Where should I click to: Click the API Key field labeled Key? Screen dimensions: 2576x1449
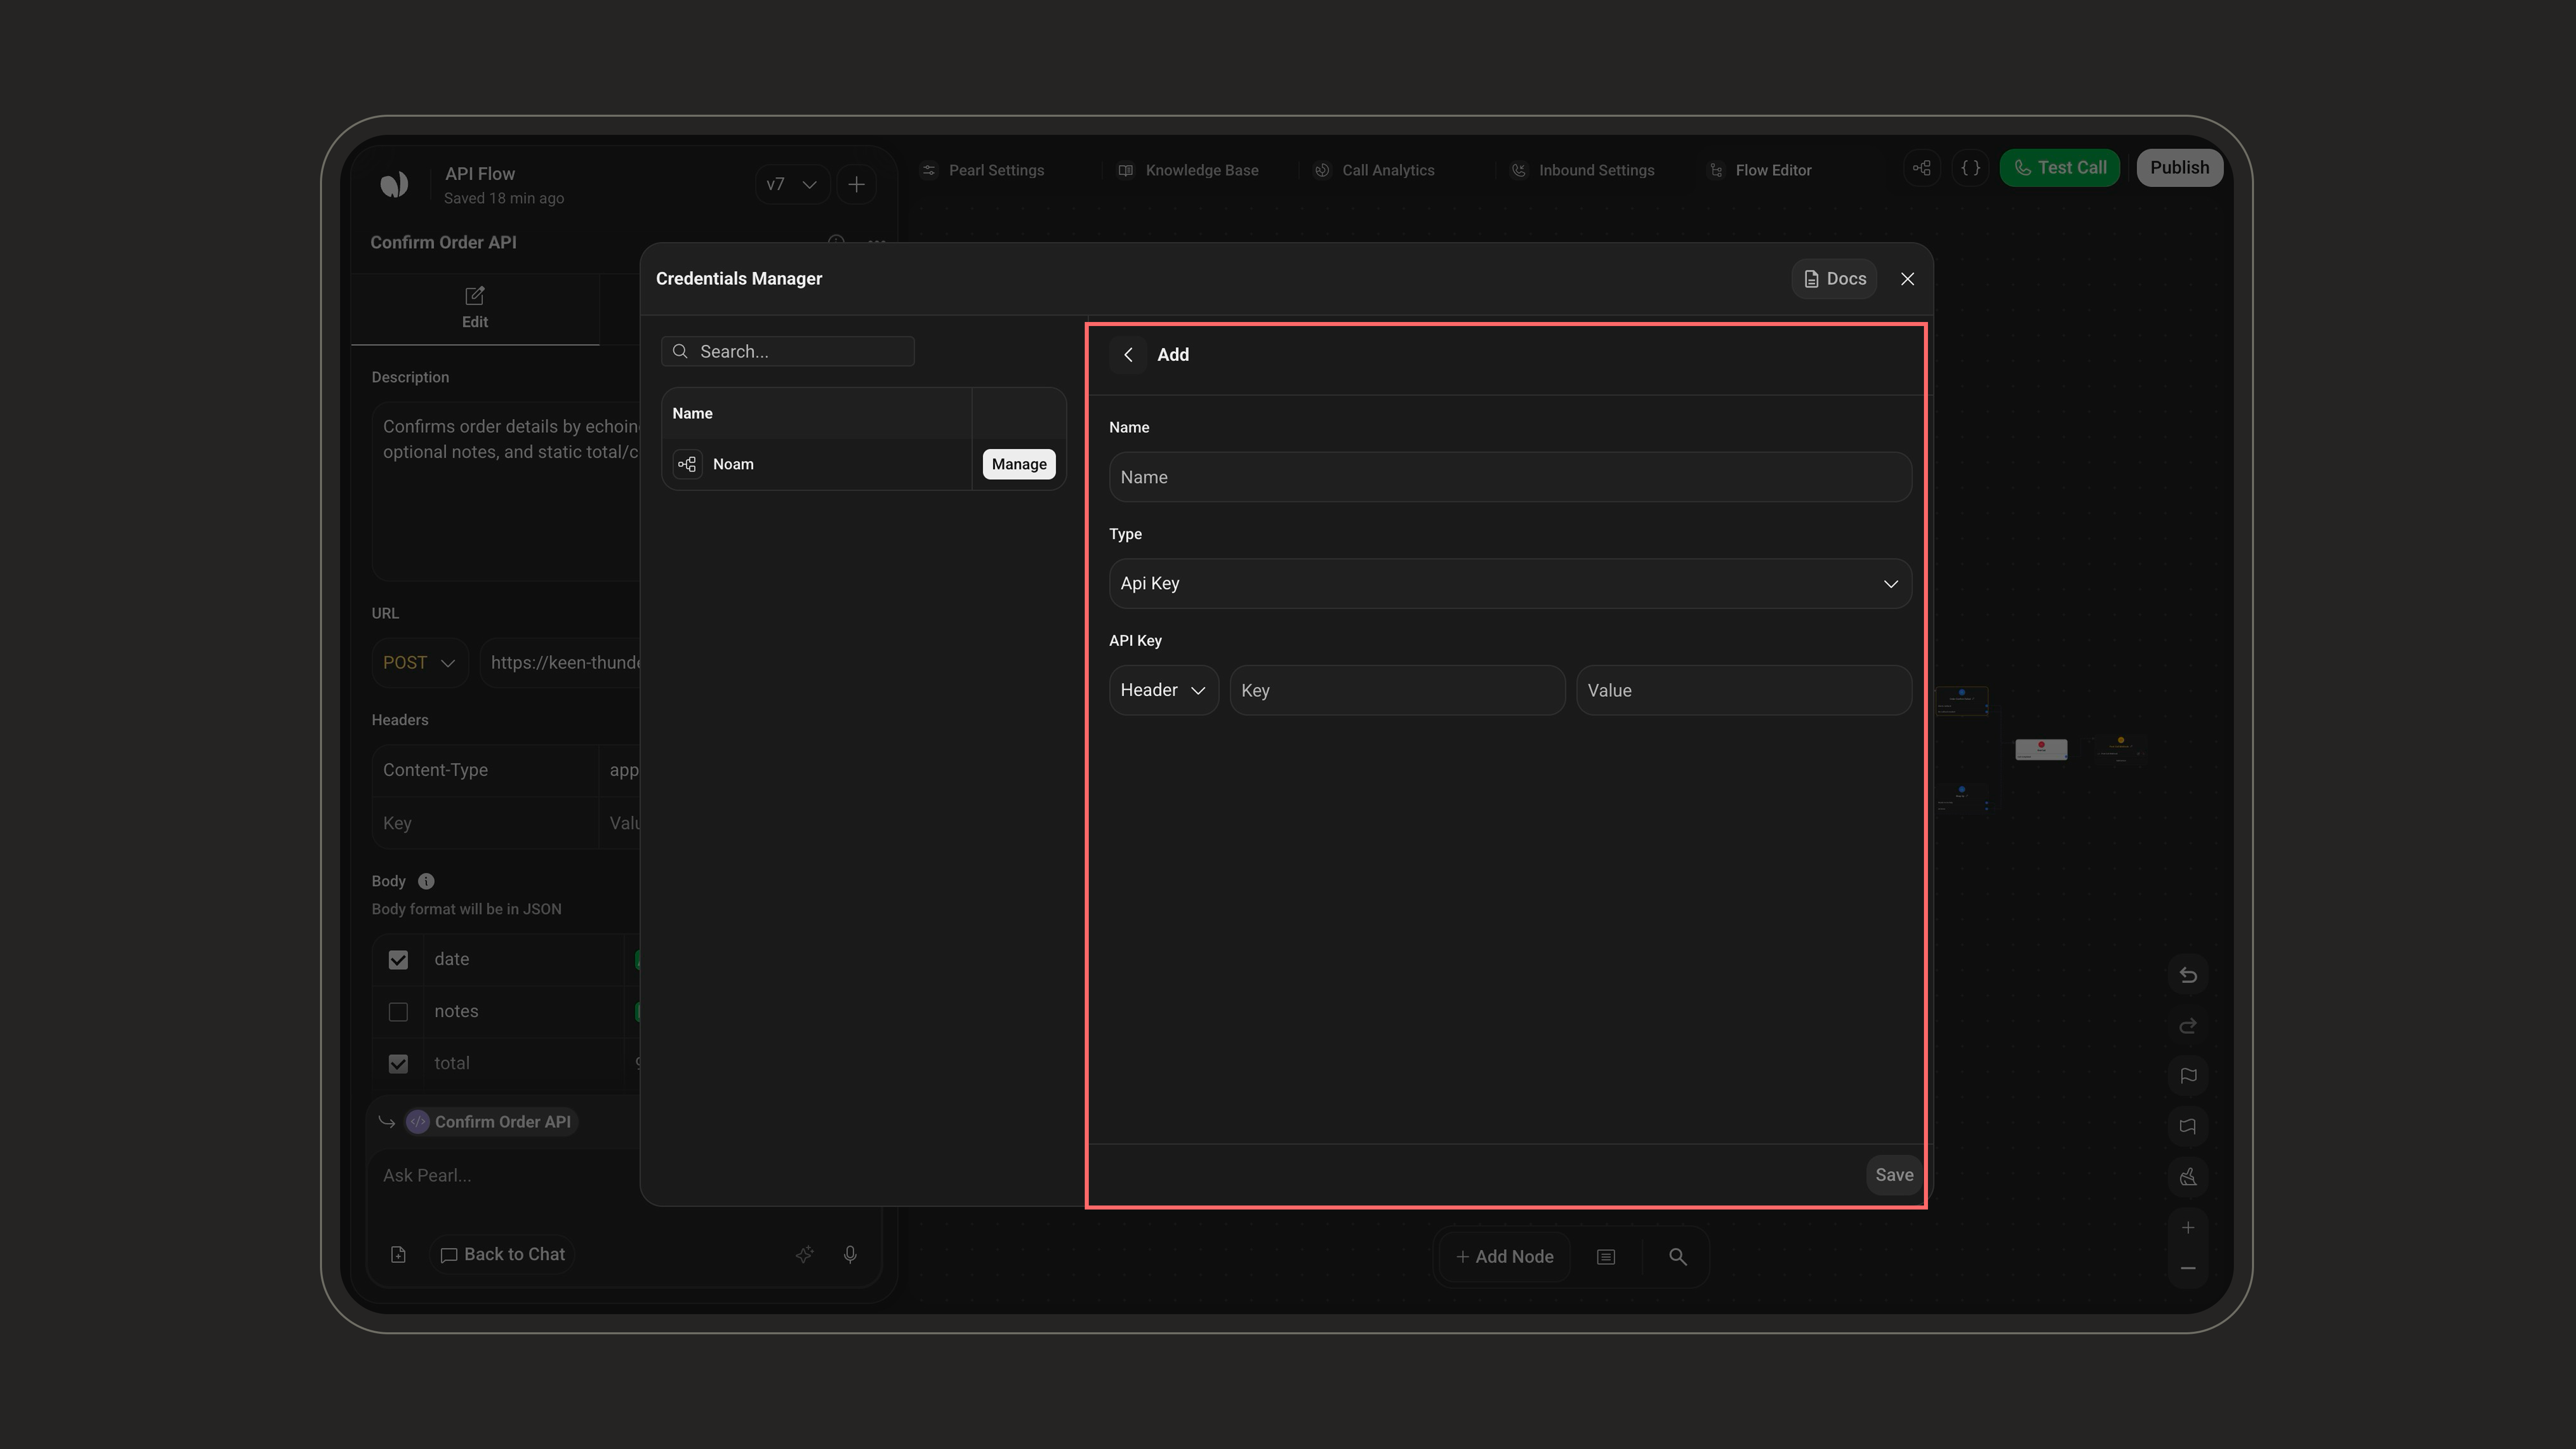click(x=1397, y=690)
